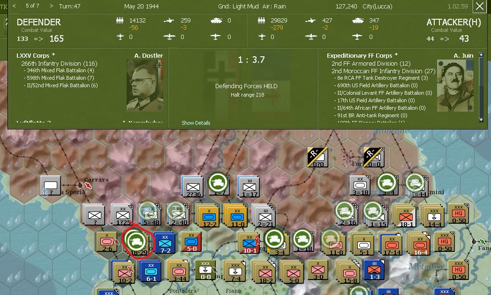Select infantry counter 18-1

405,216
